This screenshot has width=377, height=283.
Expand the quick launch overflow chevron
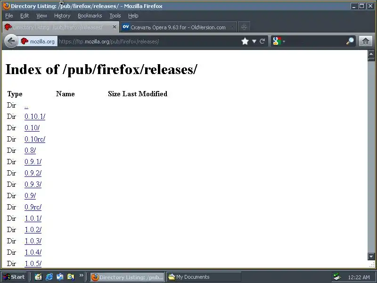coord(81,275)
